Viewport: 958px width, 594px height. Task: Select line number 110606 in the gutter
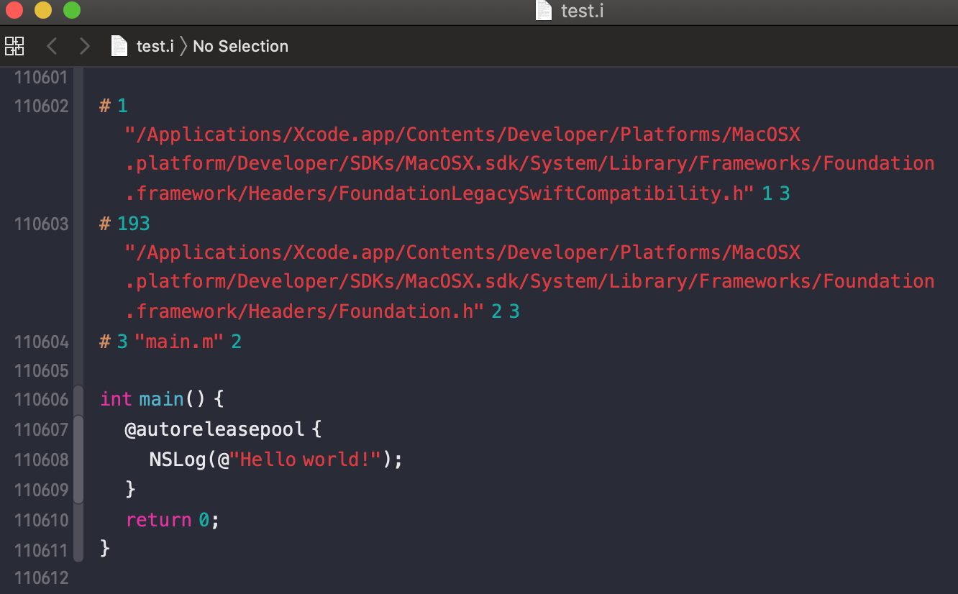(42, 400)
